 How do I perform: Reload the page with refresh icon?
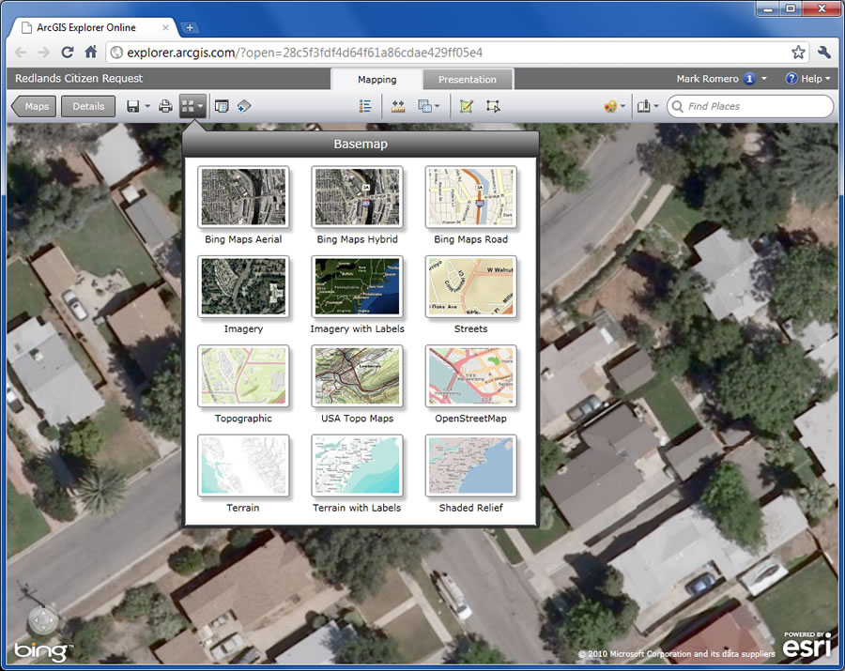(x=68, y=53)
